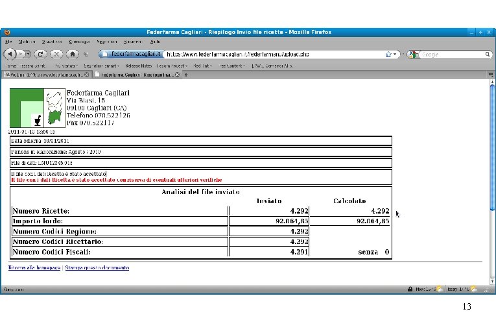Click the Now weather icon in status bar
The width and height of the screenshot is (496, 331).
click(x=440, y=289)
